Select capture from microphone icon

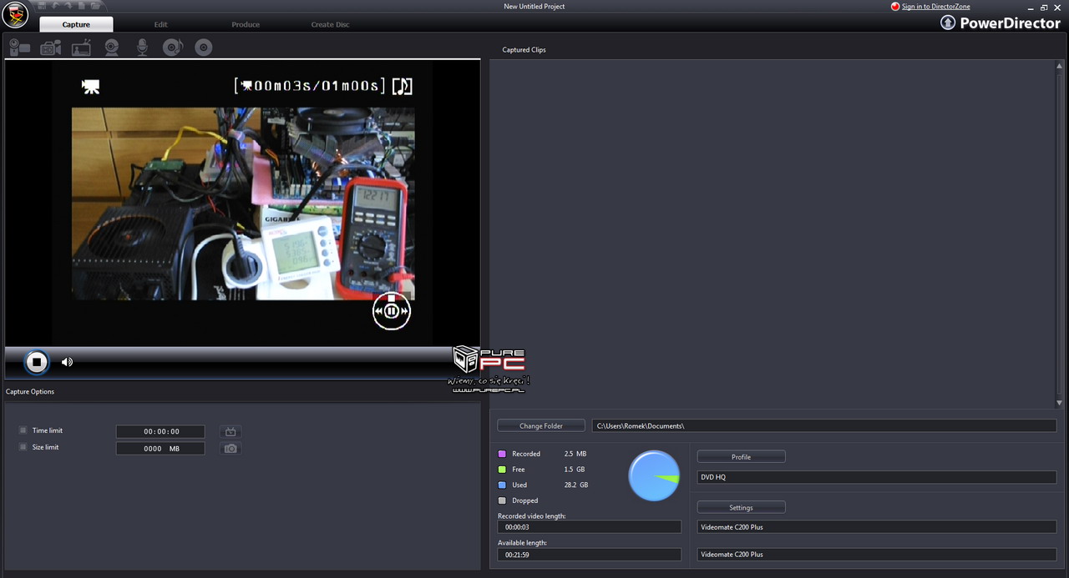[142, 48]
